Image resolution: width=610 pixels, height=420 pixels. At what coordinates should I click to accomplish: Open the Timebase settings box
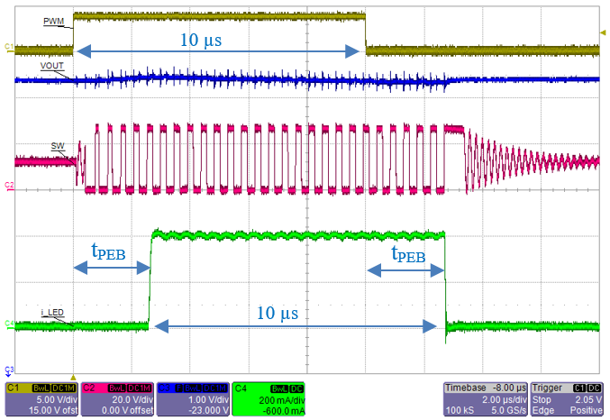(487, 397)
